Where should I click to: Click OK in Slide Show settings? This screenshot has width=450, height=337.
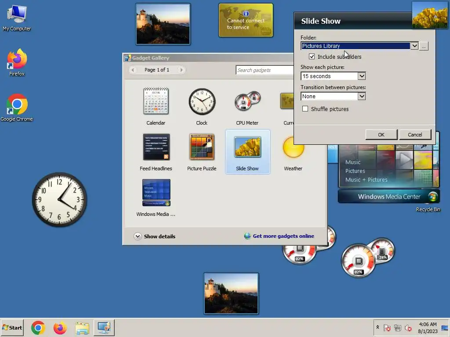[381, 135]
